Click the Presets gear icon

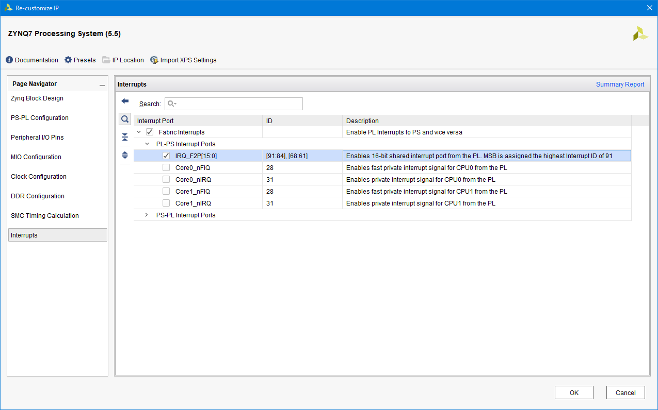click(68, 60)
